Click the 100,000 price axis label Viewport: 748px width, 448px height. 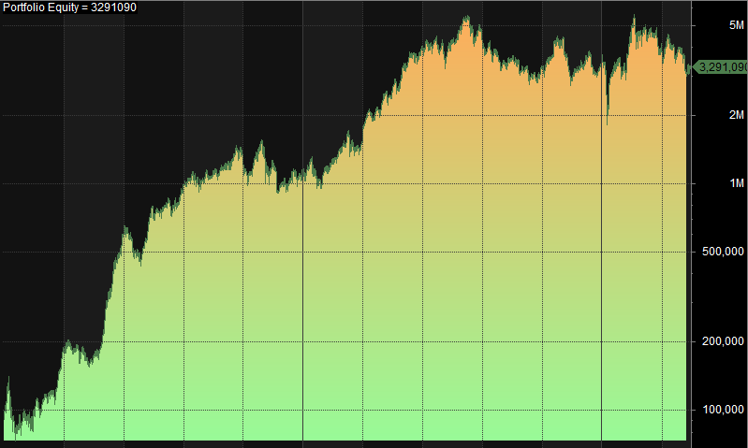point(725,410)
